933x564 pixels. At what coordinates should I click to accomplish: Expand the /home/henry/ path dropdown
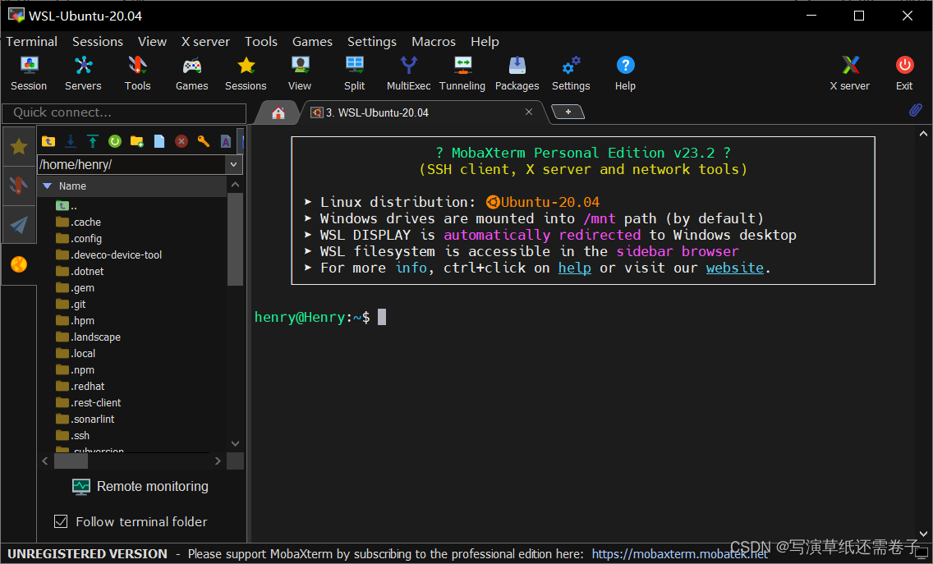233,165
